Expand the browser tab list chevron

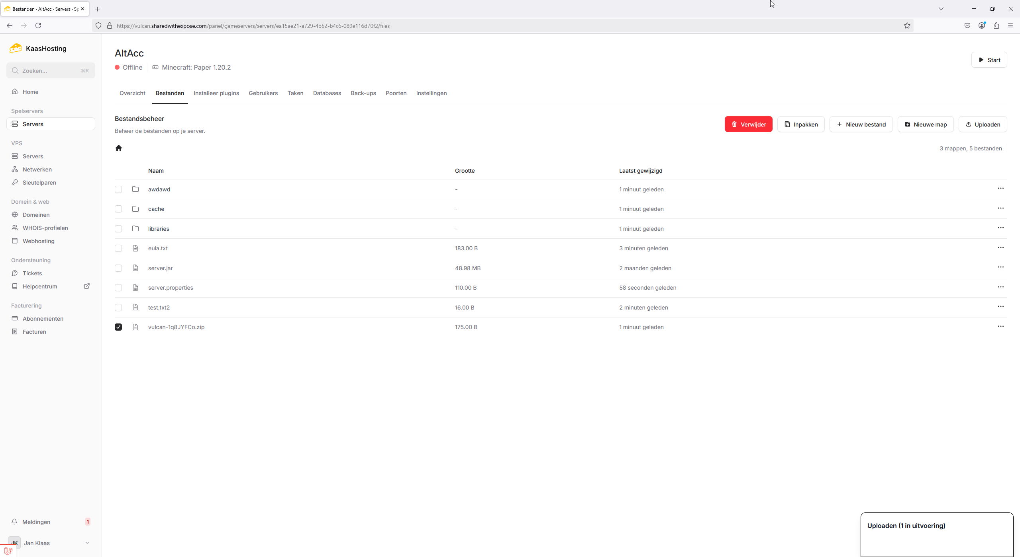(x=941, y=9)
